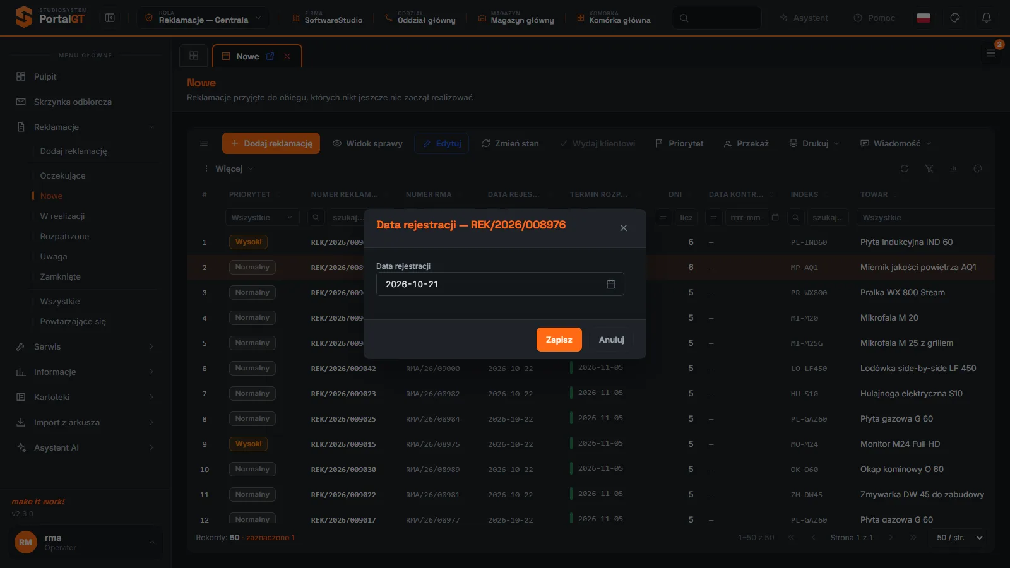The height and width of the screenshot is (568, 1010).
Task: Close the Data rejestracji dialog
Action: (x=623, y=228)
